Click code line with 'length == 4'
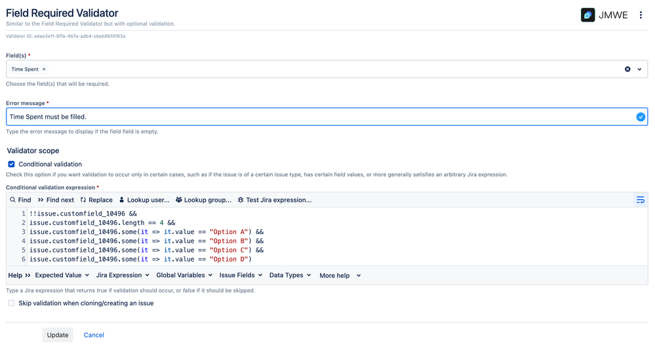Viewport: 655px width, 346px height. (x=102, y=223)
